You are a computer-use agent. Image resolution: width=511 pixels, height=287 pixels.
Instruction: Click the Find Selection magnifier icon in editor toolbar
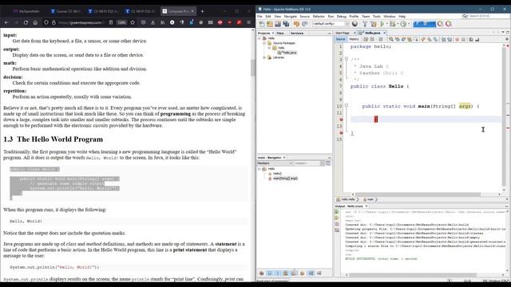click(x=390, y=39)
